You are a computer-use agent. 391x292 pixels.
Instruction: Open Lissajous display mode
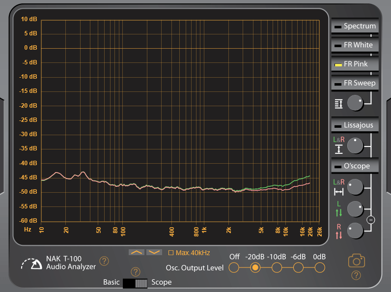click(x=355, y=125)
